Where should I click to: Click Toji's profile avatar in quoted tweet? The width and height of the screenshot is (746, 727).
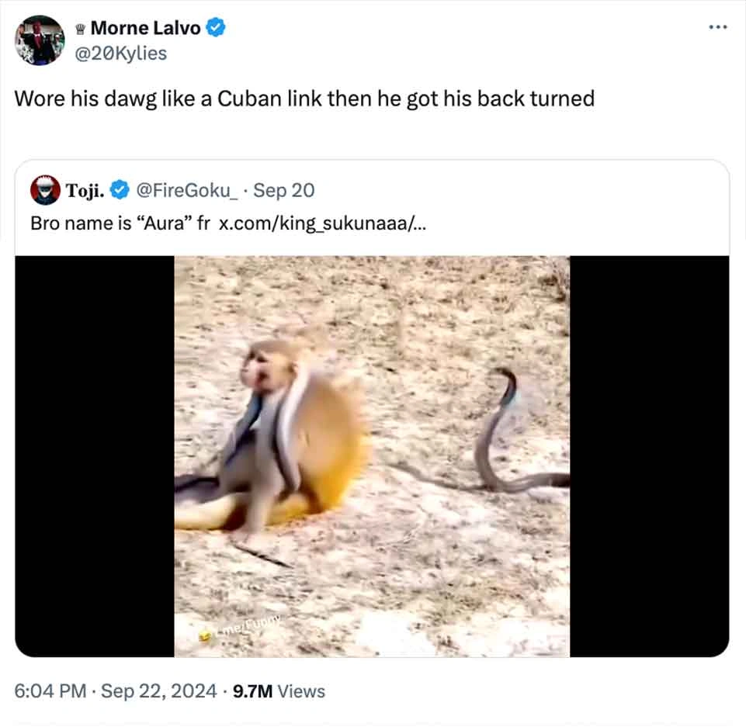coord(43,189)
